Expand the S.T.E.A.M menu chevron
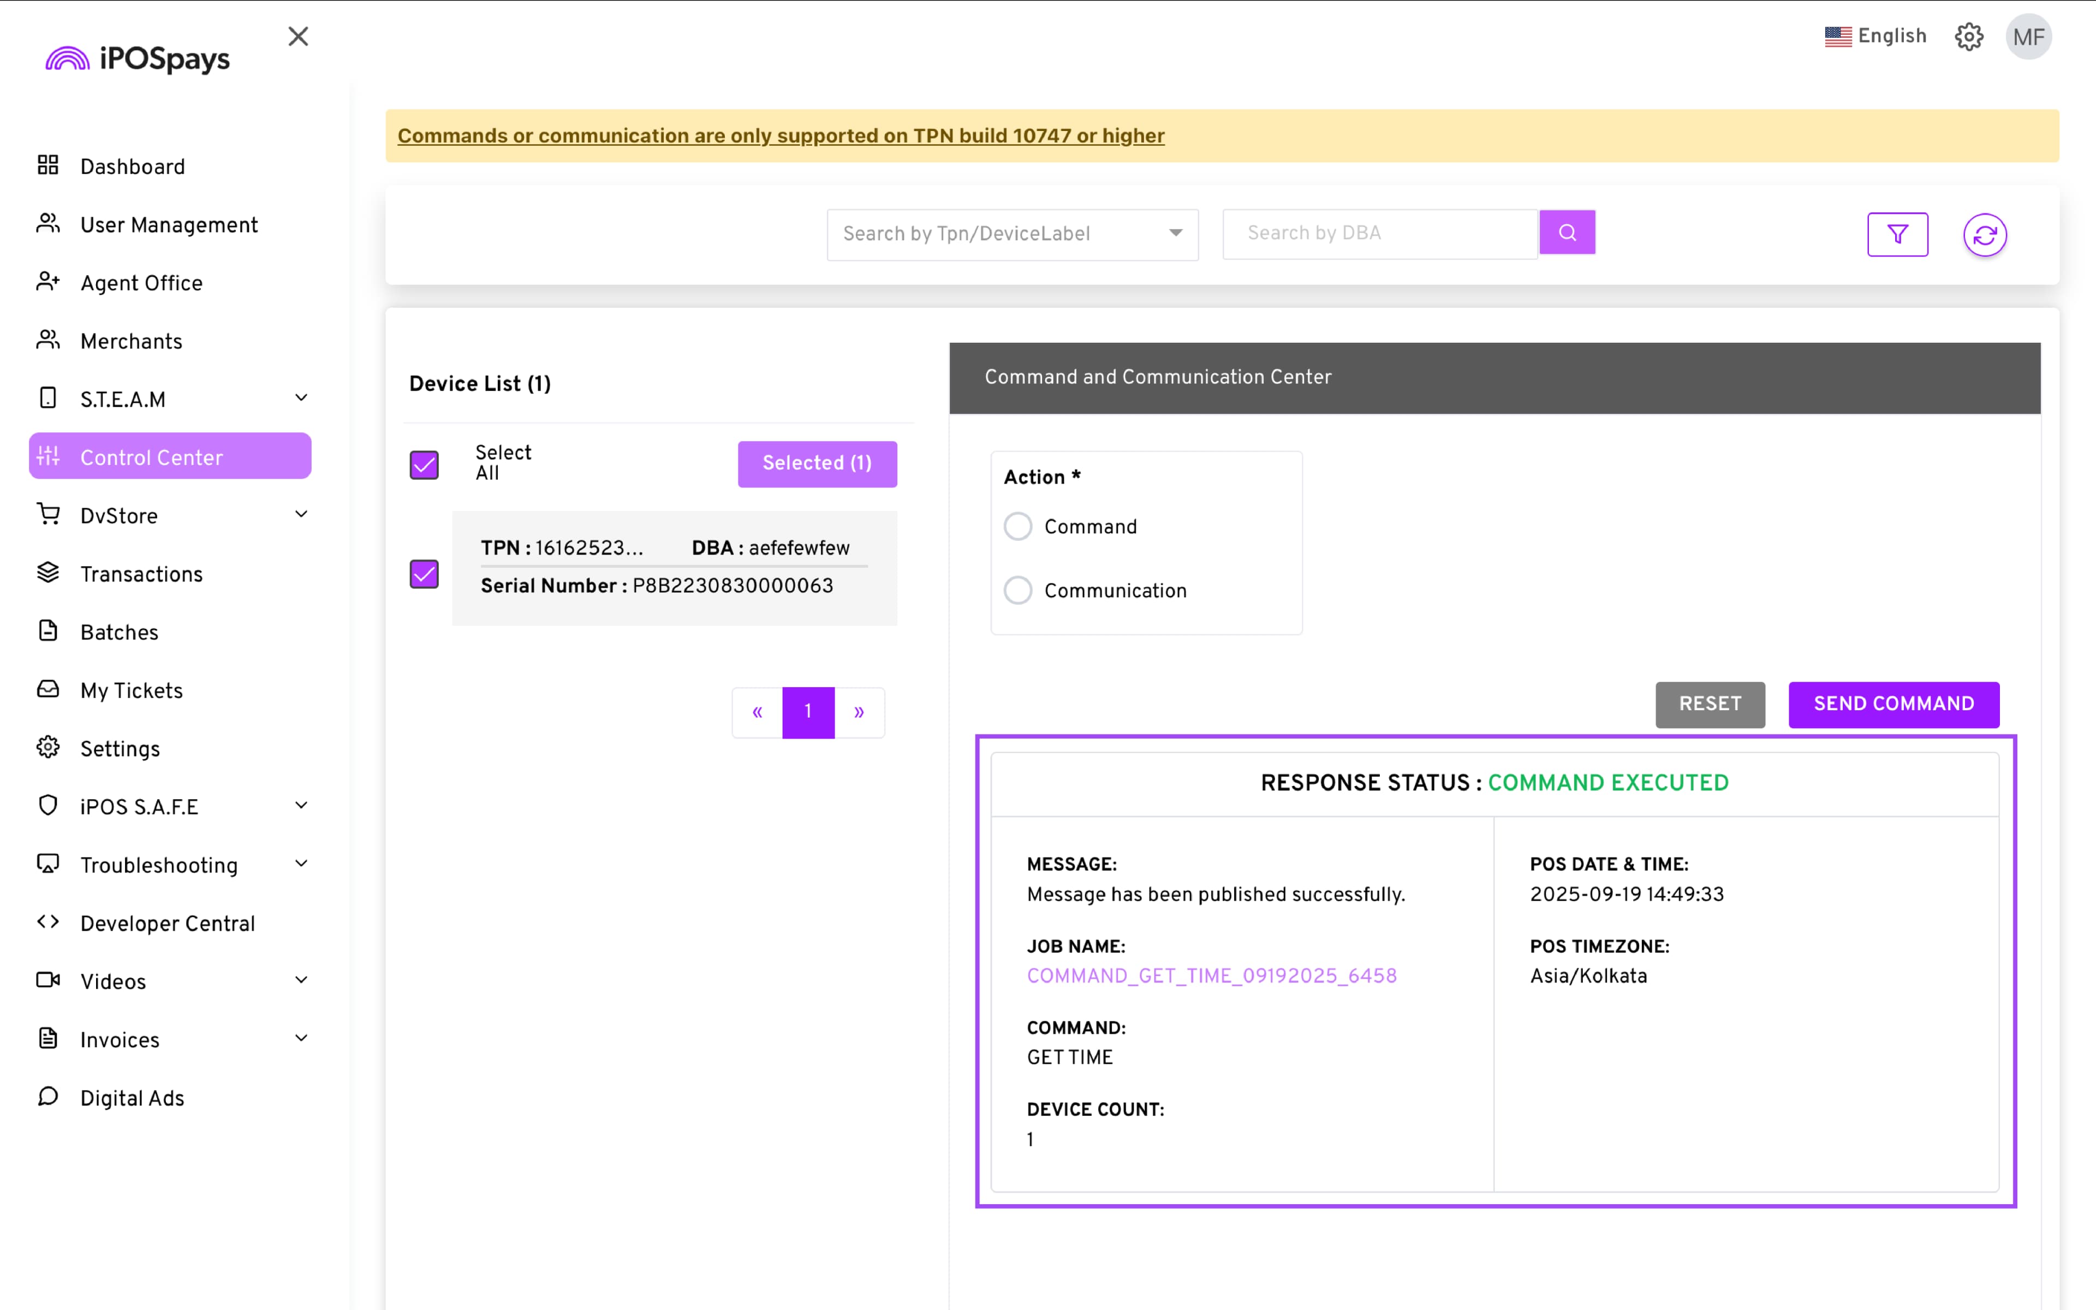This screenshot has width=2096, height=1310. pyautogui.click(x=301, y=398)
